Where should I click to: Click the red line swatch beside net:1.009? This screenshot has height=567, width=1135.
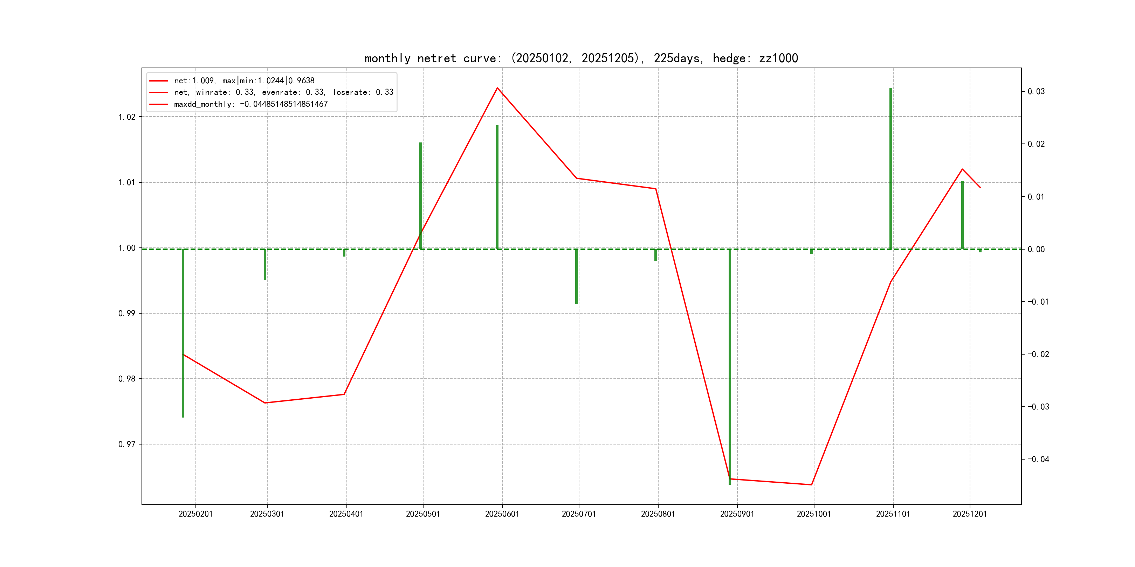[x=159, y=80]
